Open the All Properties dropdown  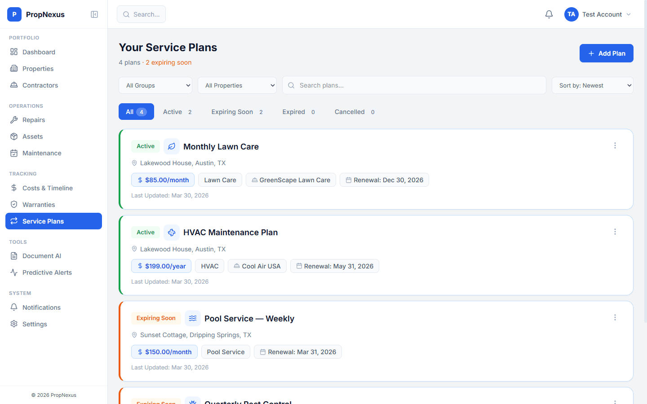click(237, 85)
